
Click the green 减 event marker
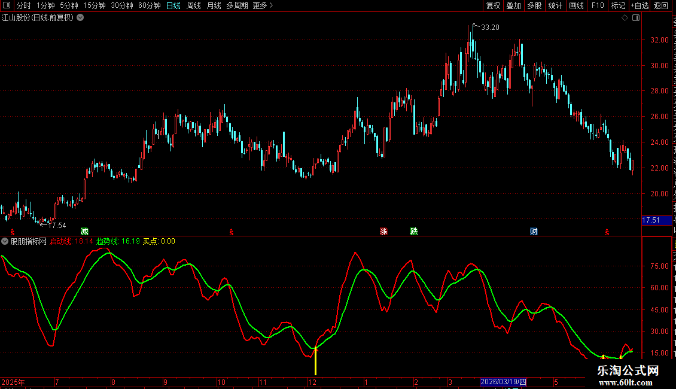[x=84, y=232]
